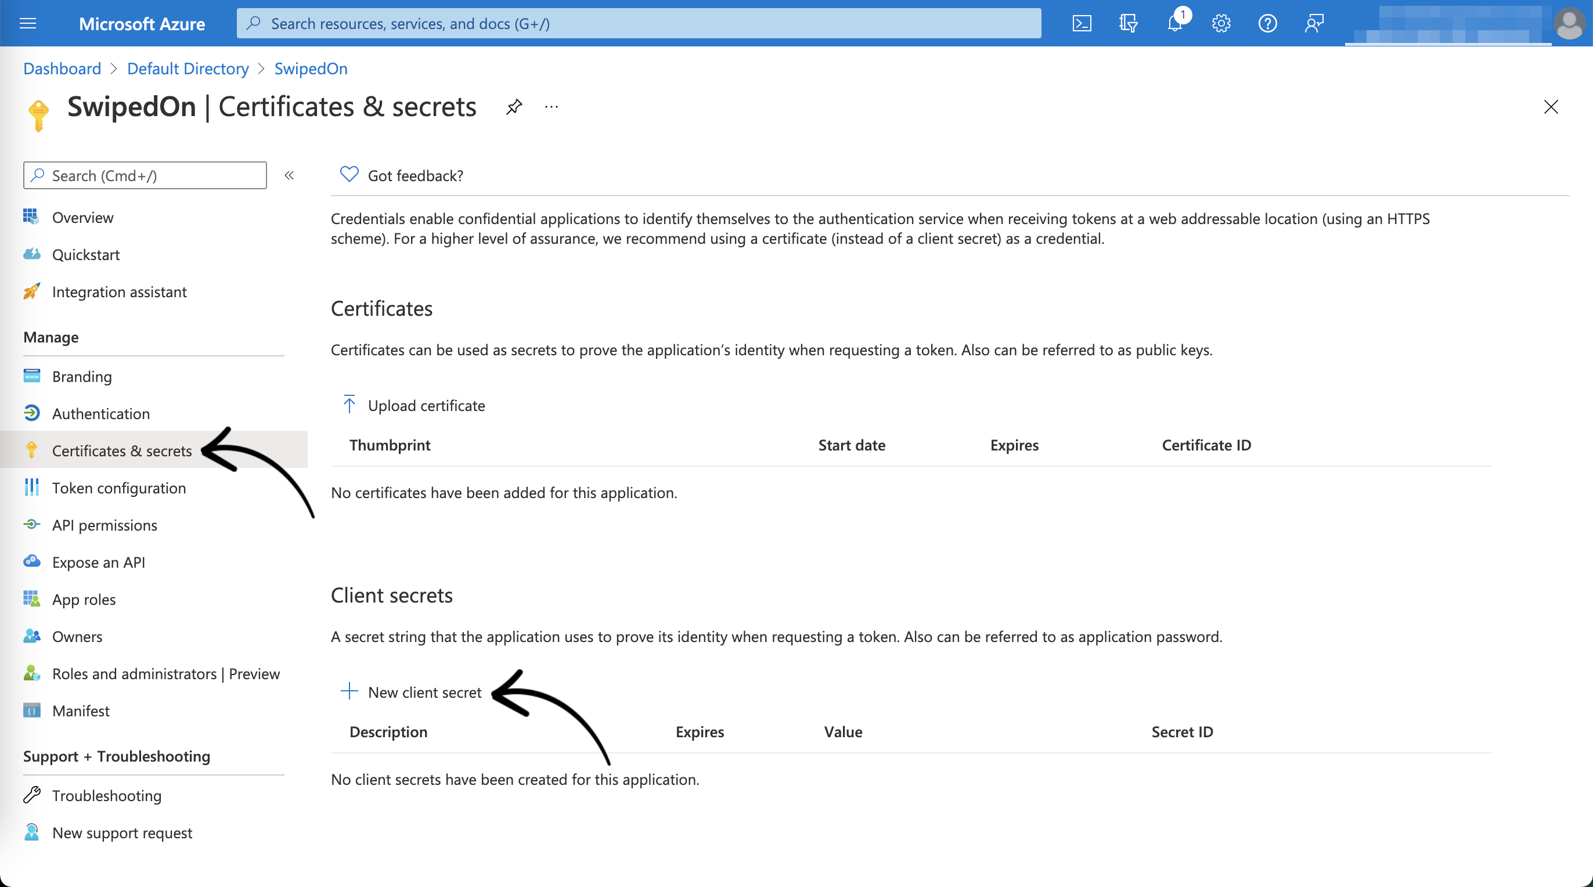Open portal settings gear
This screenshot has height=887, width=1593.
[1221, 23]
